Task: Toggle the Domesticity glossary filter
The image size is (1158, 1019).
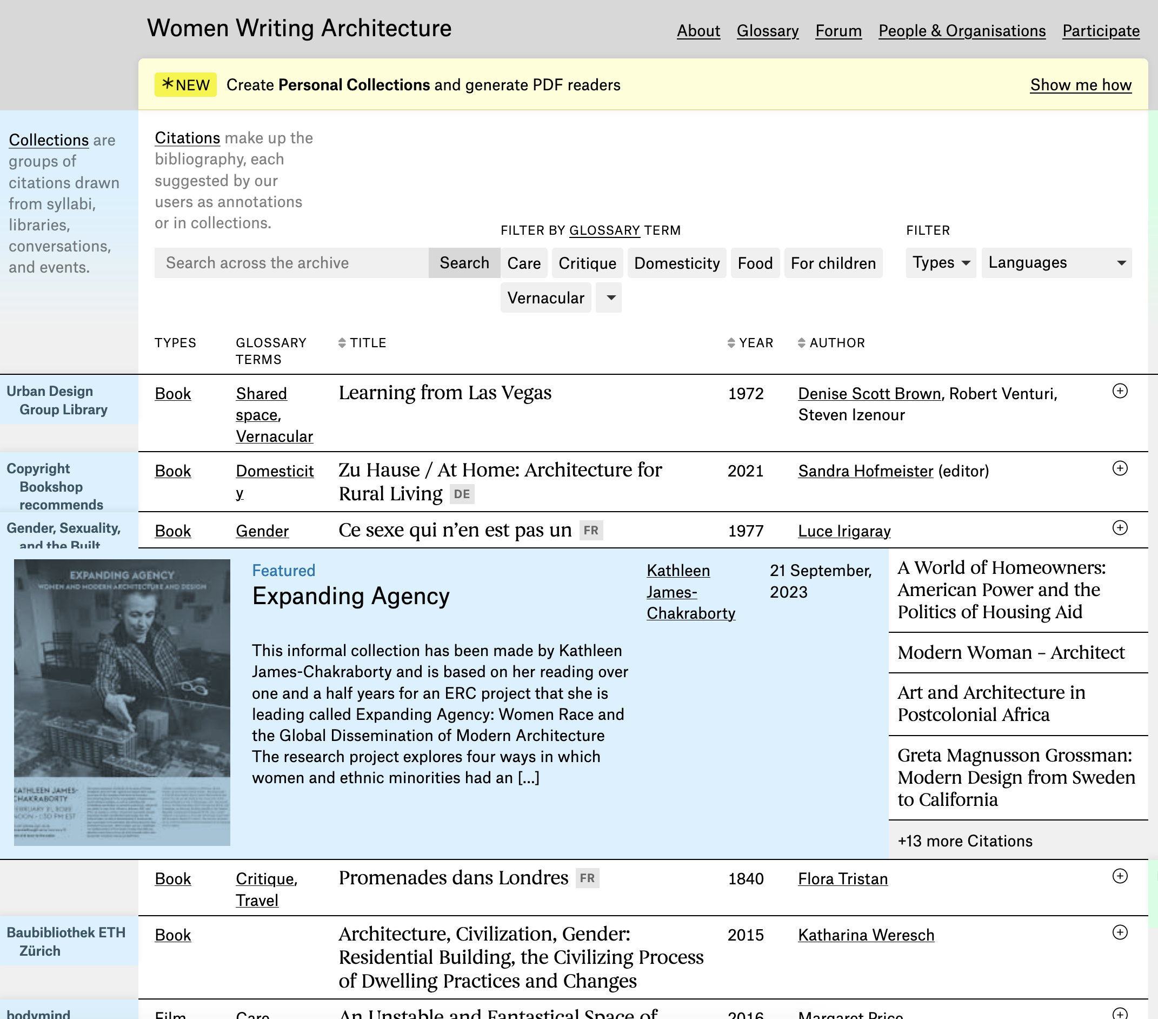Action: [676, 263]
